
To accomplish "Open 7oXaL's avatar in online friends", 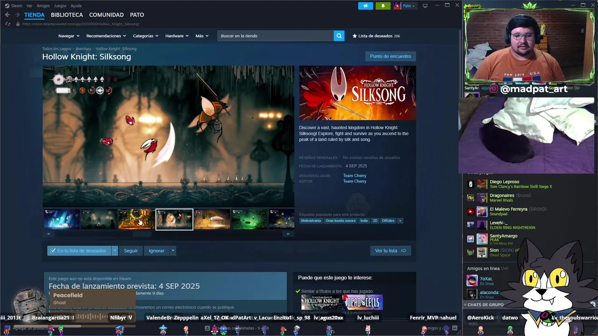I will [x=472, y=280].
